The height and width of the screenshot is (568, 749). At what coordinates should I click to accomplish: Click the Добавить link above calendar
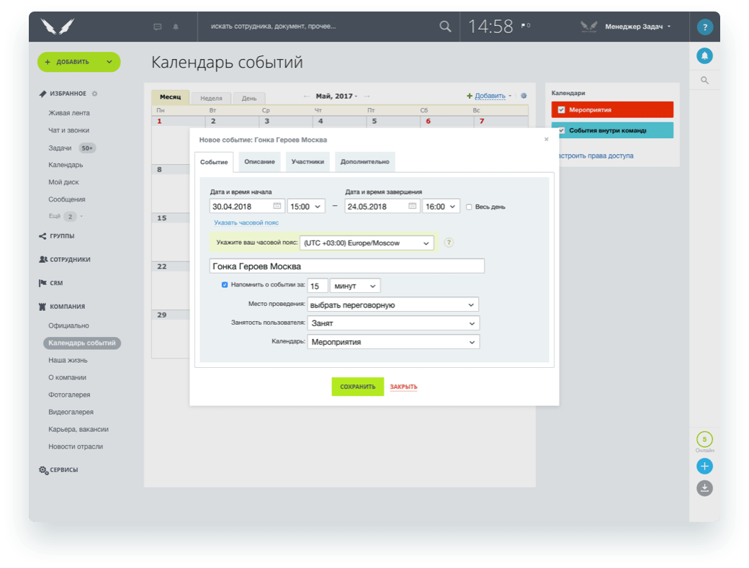coord(490,96)
